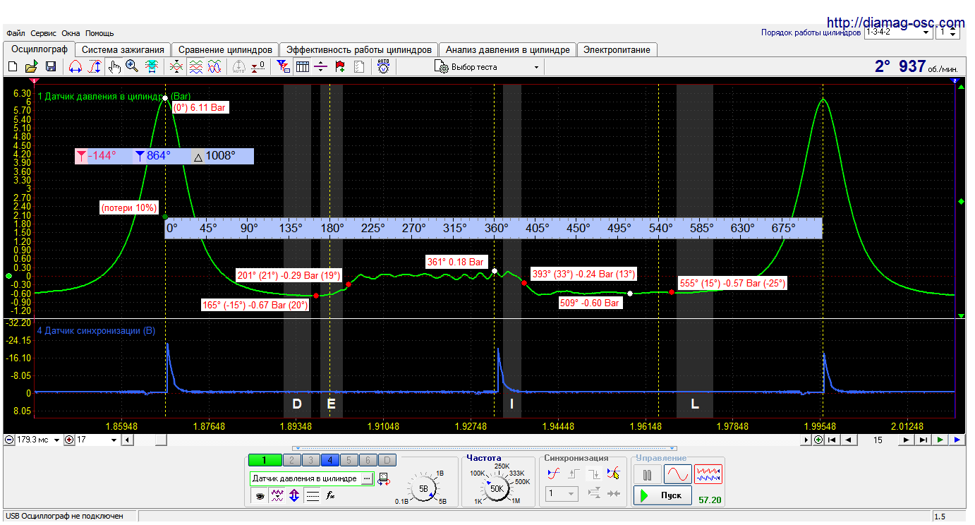Add a bookmark with the red flag icon
The image size is (975, 525).
tap(340, 66)
